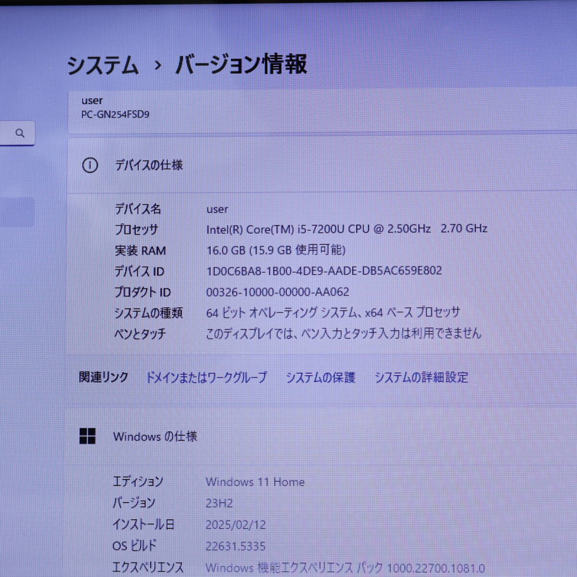The width and height of the screenshot is (577, 577).
Task: Select the pen and touch availability text
Action: pyautogui.click(x=343, y=333)
